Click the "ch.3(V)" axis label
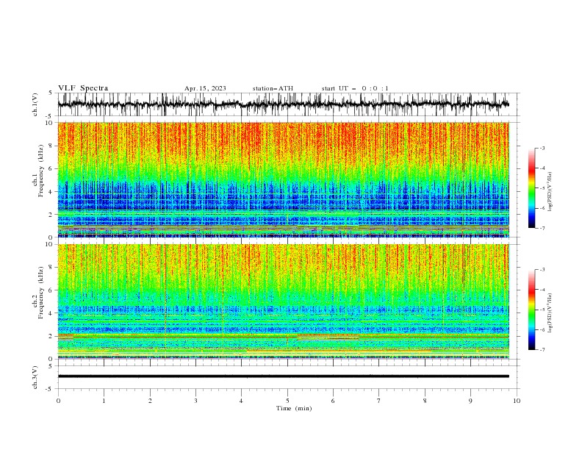Screen dimensions: 582x450 point(35,377)
